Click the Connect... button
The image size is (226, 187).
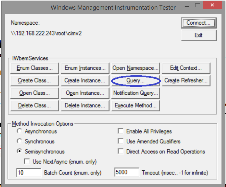click(x=199, y=23)
